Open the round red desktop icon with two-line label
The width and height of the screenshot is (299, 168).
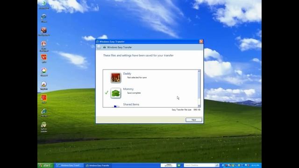click(x=44, y=46)
